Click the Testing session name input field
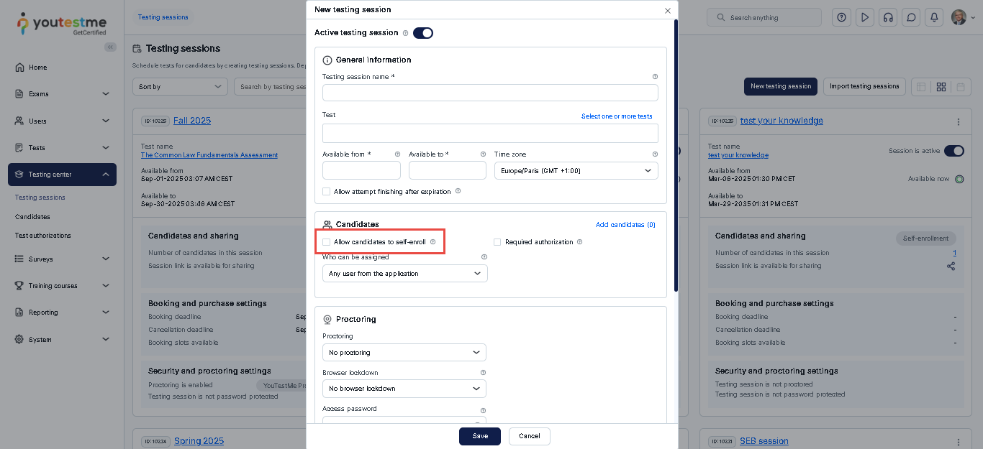983x449 pixels. pos(489,93)
